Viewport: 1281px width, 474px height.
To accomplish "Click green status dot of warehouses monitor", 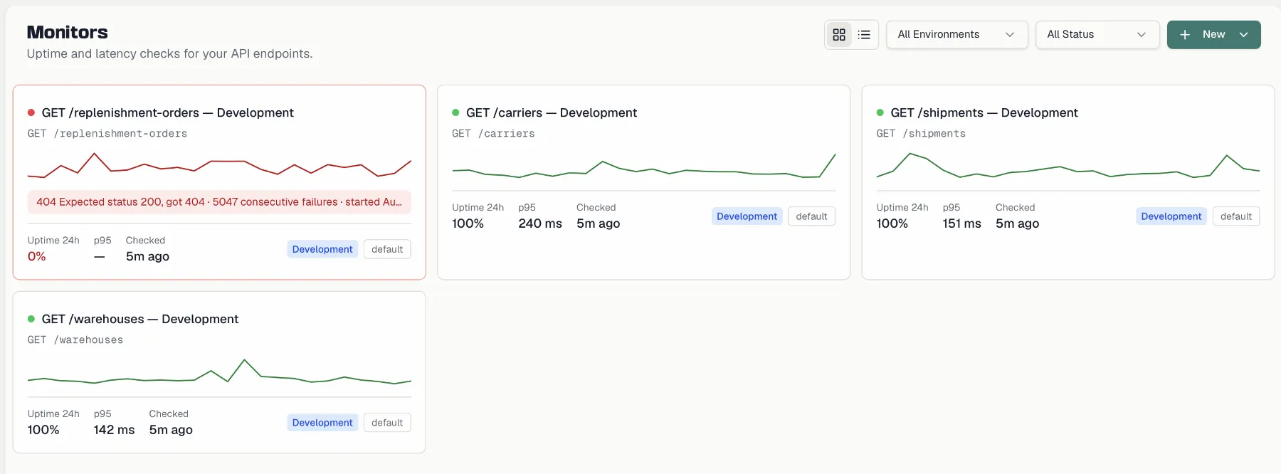I will (31, 319).
